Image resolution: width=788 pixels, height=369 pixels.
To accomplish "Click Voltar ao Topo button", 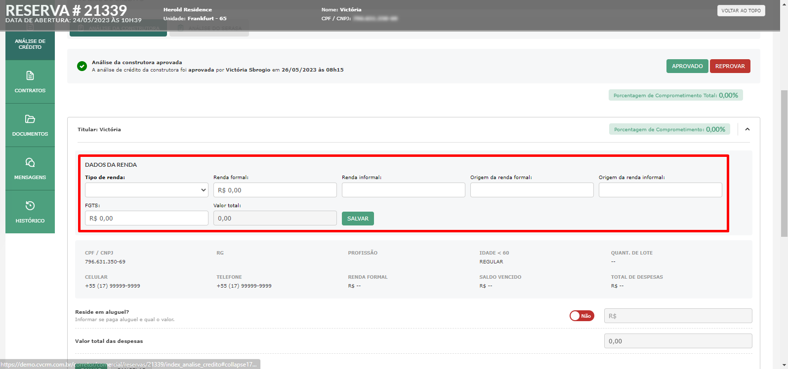I will click(741, 10).
